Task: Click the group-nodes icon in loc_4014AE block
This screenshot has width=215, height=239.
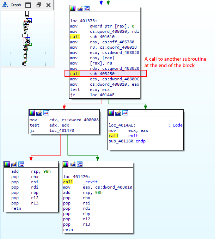Action: (125, 113)
